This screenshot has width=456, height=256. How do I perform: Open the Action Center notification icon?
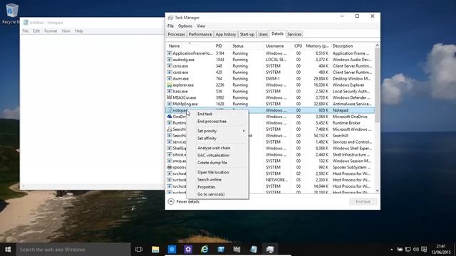(x=424, y=250)
